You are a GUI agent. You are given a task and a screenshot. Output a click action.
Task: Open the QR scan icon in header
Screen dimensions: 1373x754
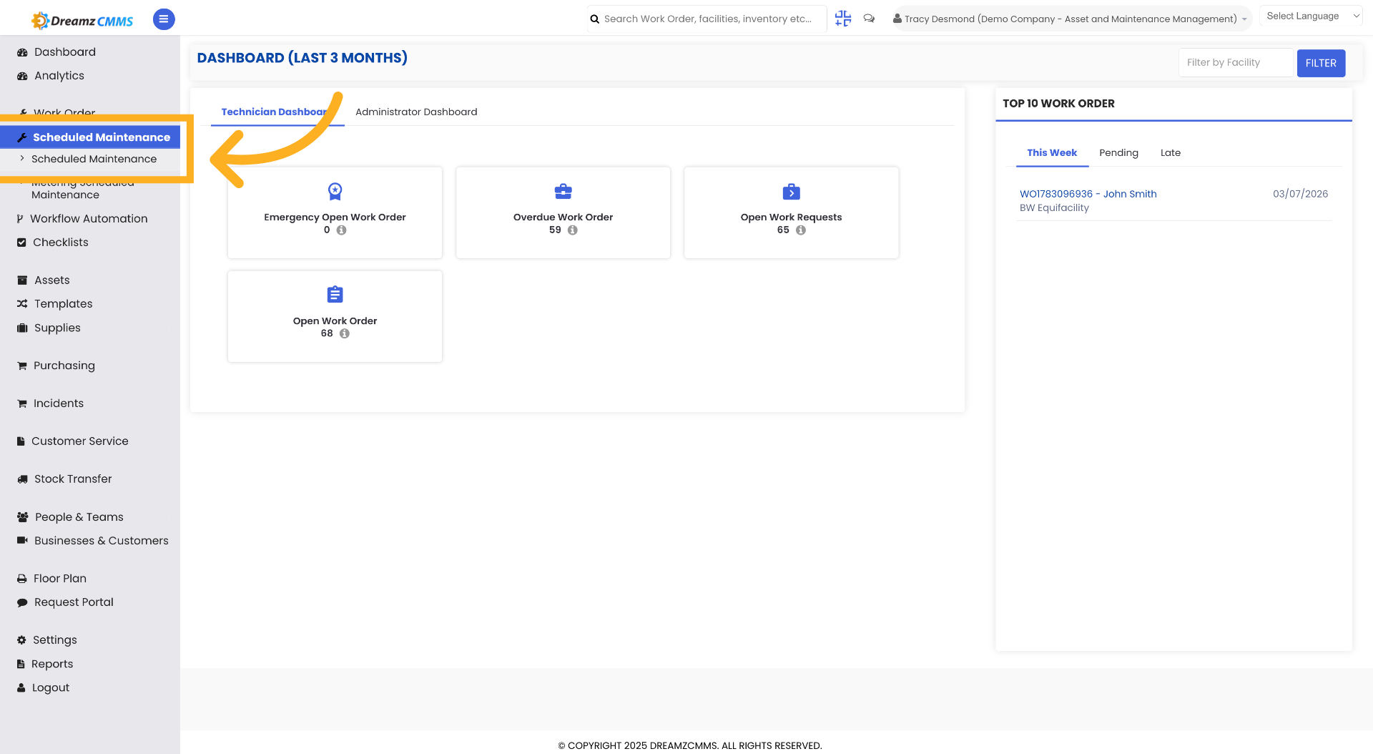pyautogui.click(x=843, y=19)
